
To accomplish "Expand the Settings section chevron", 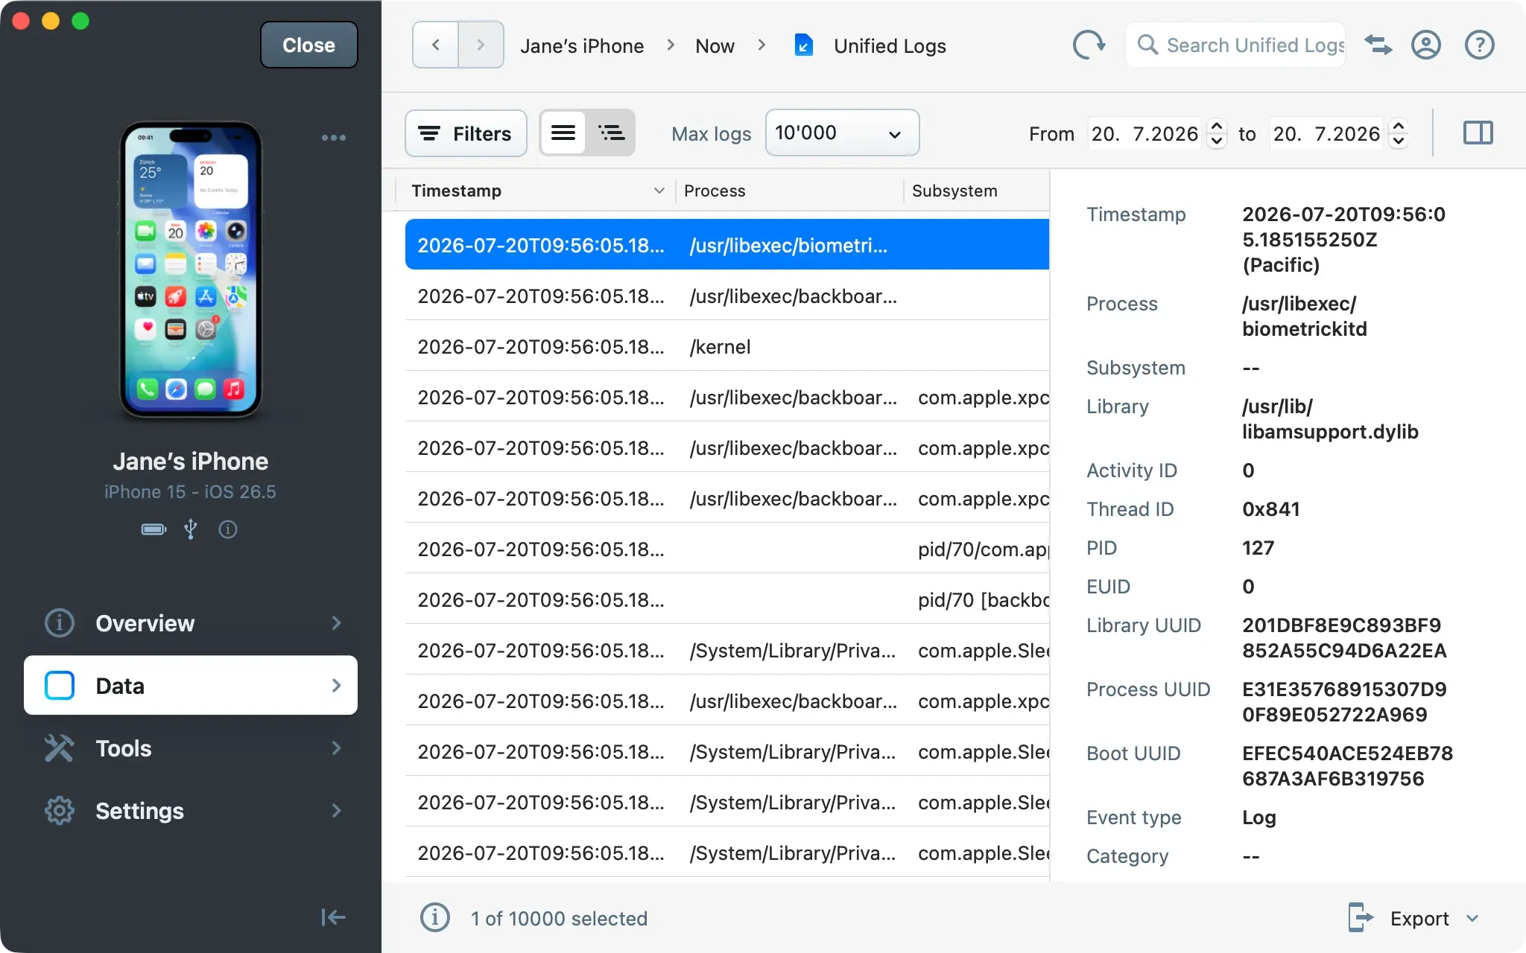I will click(x=337, y=811).
